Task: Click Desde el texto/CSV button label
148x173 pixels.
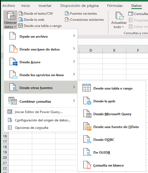Action: click(38, 14)
